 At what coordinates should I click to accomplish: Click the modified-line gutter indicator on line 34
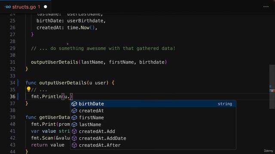coord(18,83)
